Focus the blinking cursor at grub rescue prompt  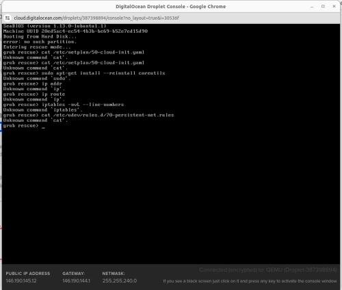[x=43, y=128]
